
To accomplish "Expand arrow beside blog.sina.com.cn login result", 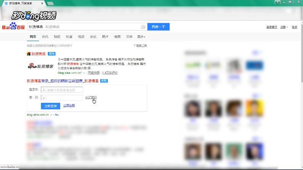I will click(x=51, y=115).
